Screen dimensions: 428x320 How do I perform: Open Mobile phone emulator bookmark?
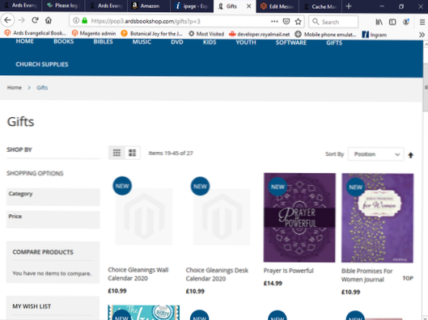326,35
